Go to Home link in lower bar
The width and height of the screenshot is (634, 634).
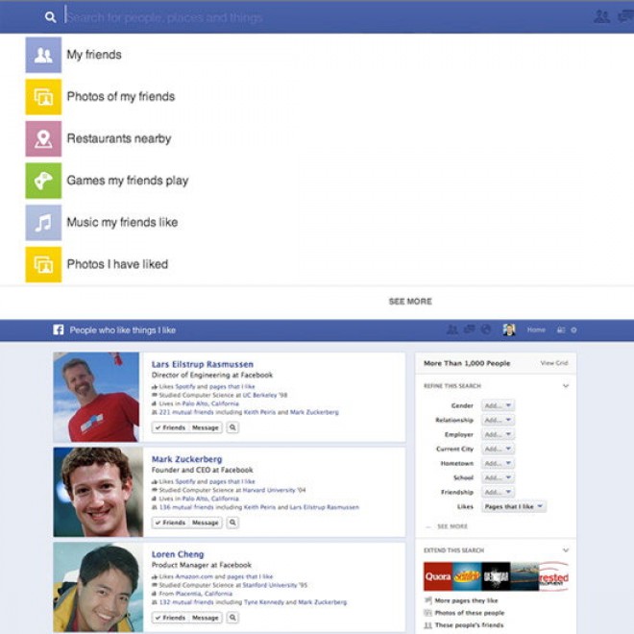tap(536, 329)
